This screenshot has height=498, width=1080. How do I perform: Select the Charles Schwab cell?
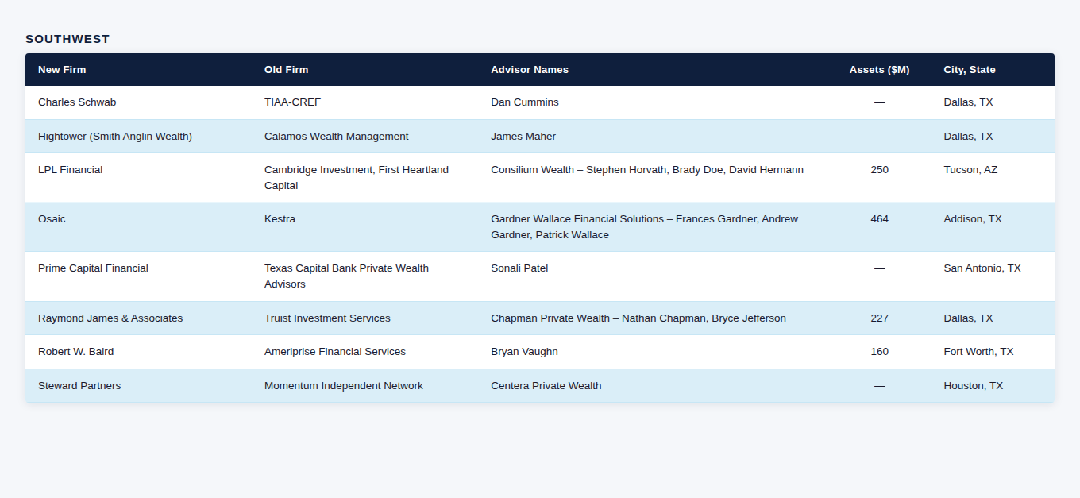77,102
